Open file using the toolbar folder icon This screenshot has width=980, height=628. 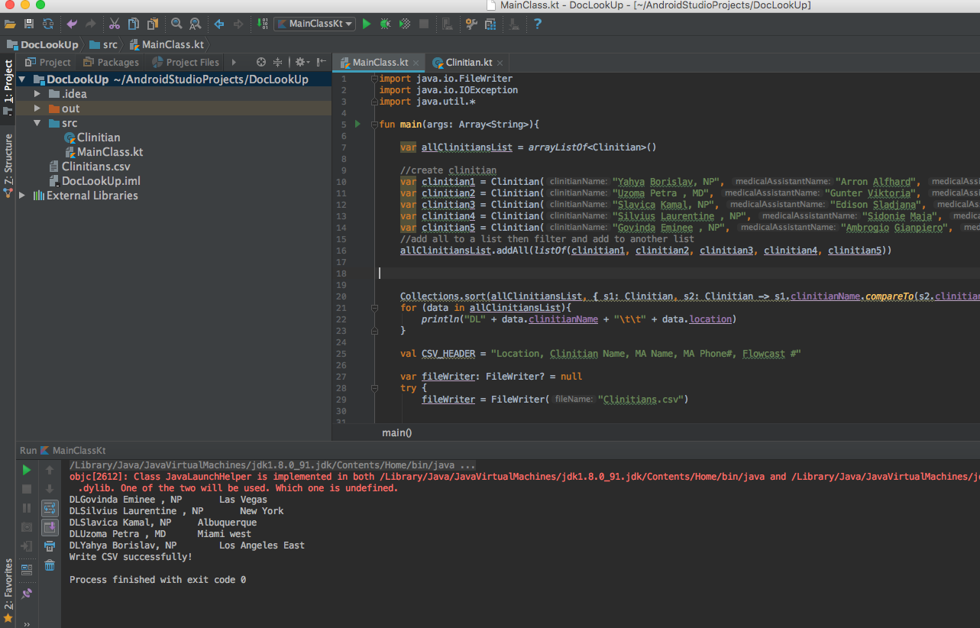click(x=10, y=24)
